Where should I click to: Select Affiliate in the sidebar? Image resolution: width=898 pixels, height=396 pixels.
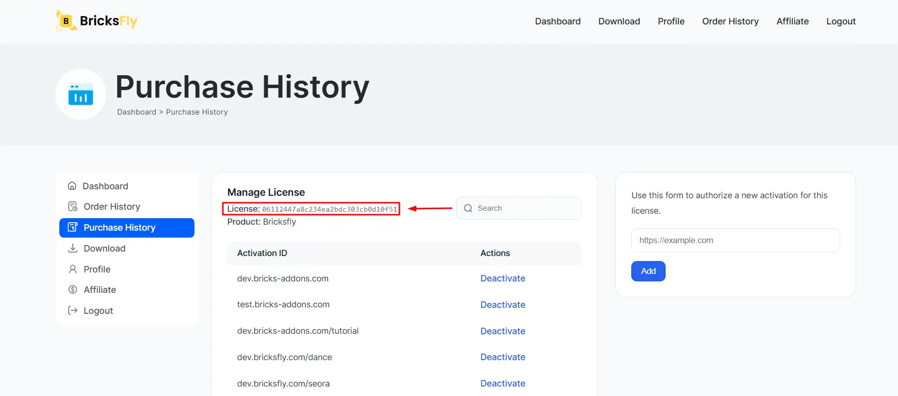point(127,290)
